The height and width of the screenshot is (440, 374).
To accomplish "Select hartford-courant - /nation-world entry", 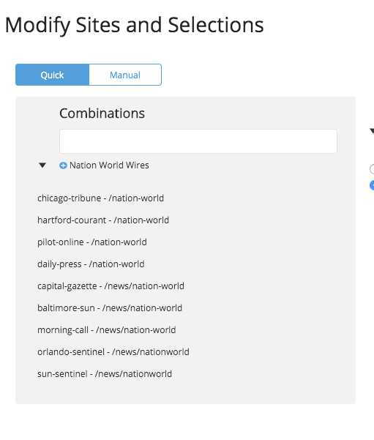I will [x=103, y=220].
